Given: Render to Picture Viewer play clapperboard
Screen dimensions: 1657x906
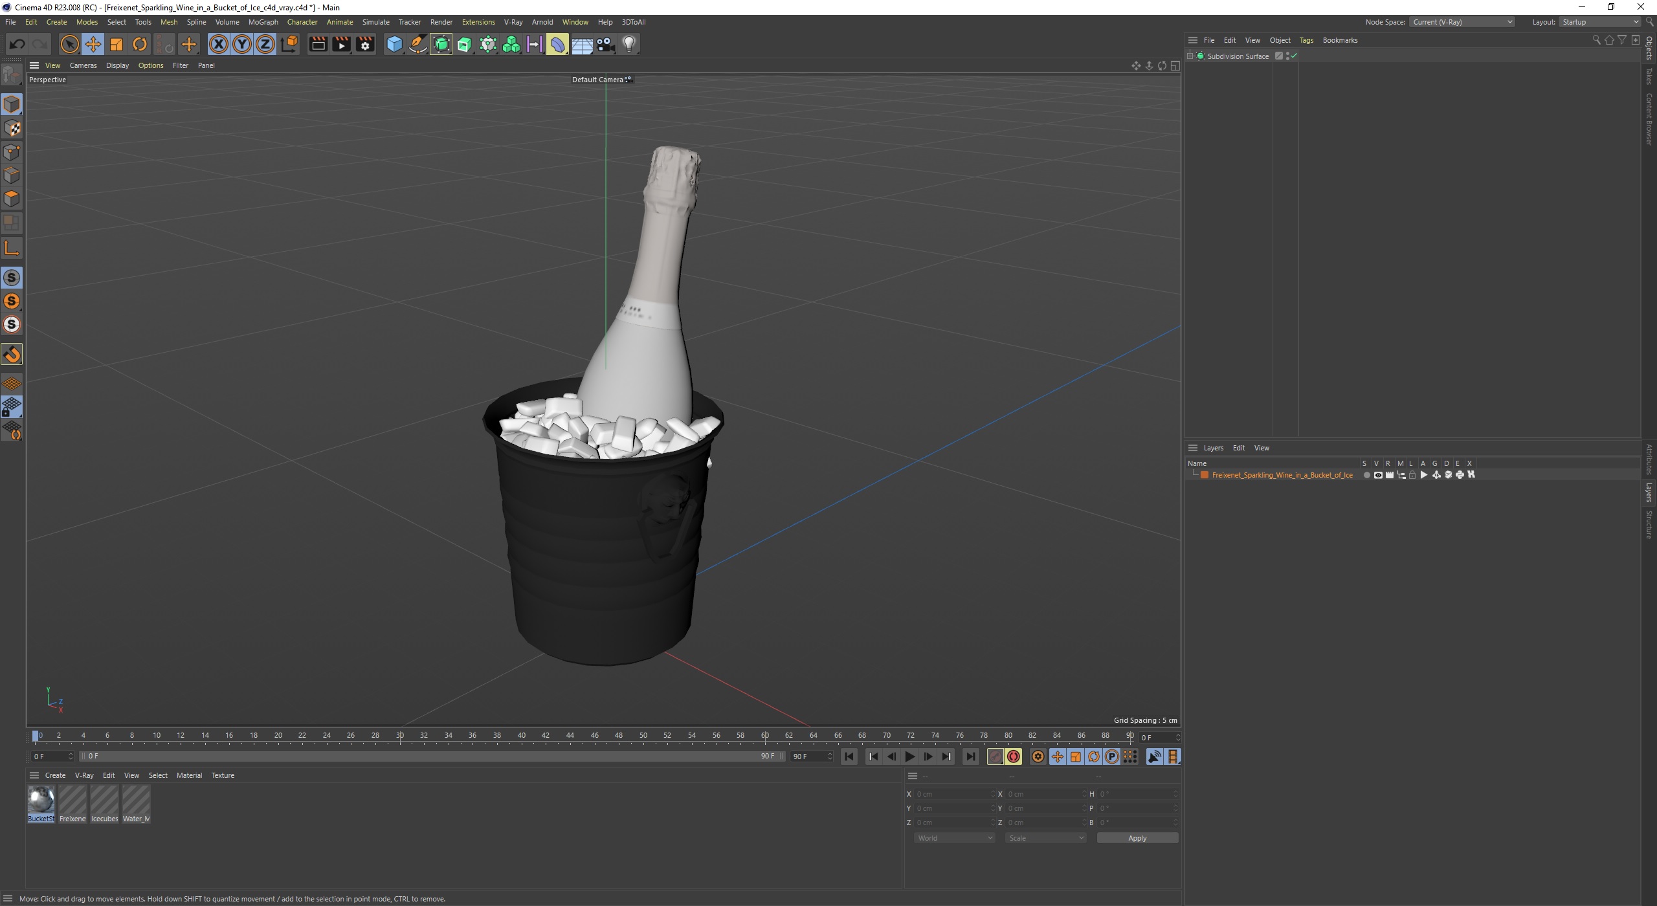Looking at the screenshot, I should (341, 44).
